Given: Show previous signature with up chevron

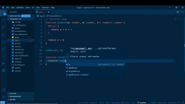Looking at the screenshot, I should tap(67, 55).
